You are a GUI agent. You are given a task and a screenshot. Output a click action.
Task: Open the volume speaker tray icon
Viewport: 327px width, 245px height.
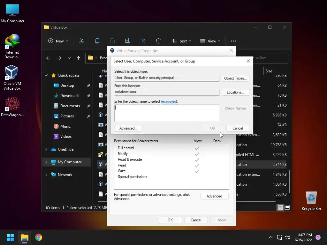(287, 237)
